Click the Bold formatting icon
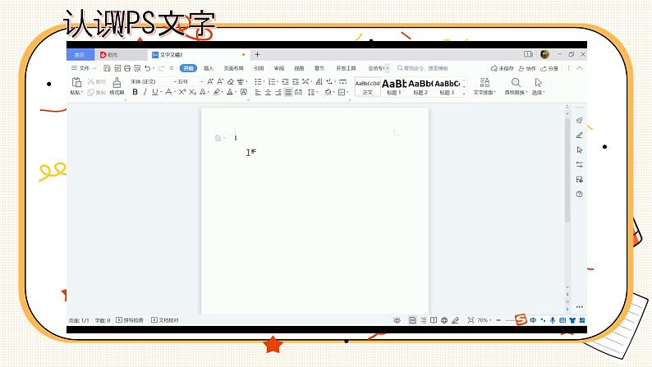The width and height of the screenshot is (652, 367). 135,92
